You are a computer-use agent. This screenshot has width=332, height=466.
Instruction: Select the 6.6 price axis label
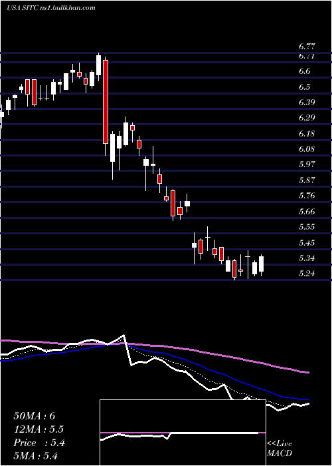[304, 71]
